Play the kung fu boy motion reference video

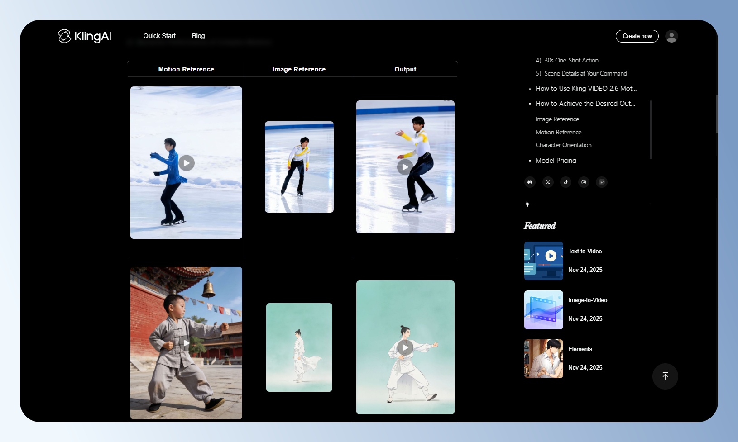click(x=187, y=343)
